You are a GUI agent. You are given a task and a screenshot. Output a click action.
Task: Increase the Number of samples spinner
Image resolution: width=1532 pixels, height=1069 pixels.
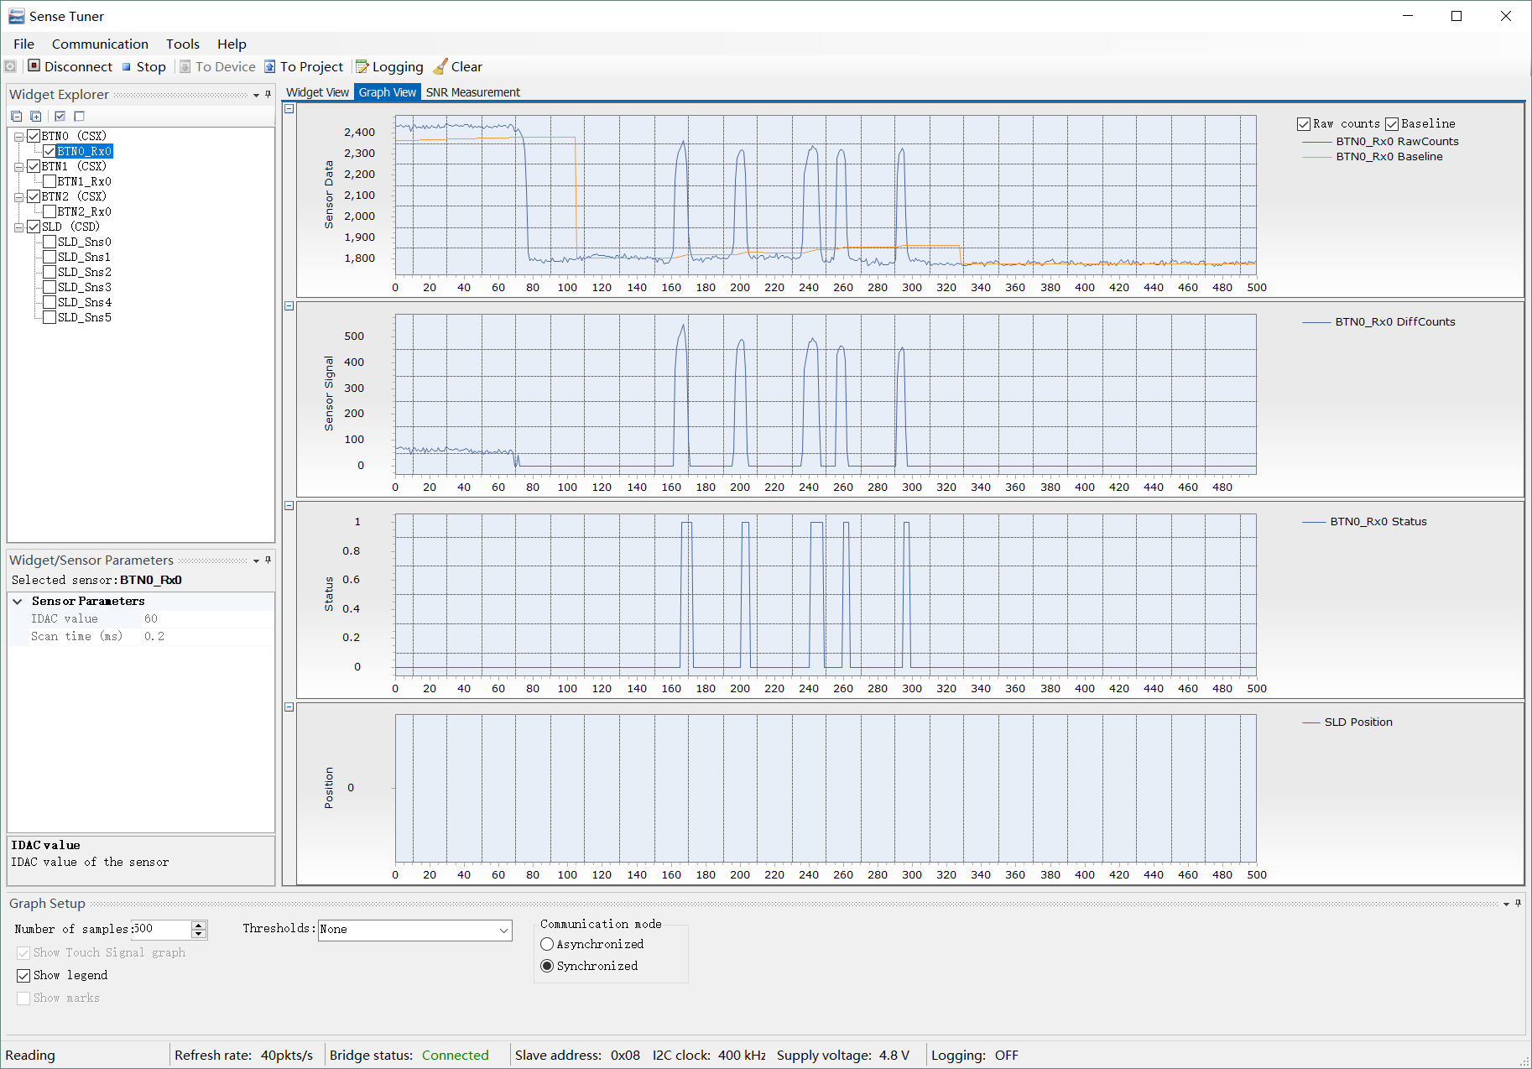(x=199, y=926)
